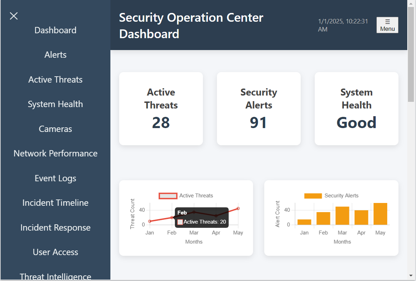
Task: Close the sidebar using the X icon
Action: point(13,16)
